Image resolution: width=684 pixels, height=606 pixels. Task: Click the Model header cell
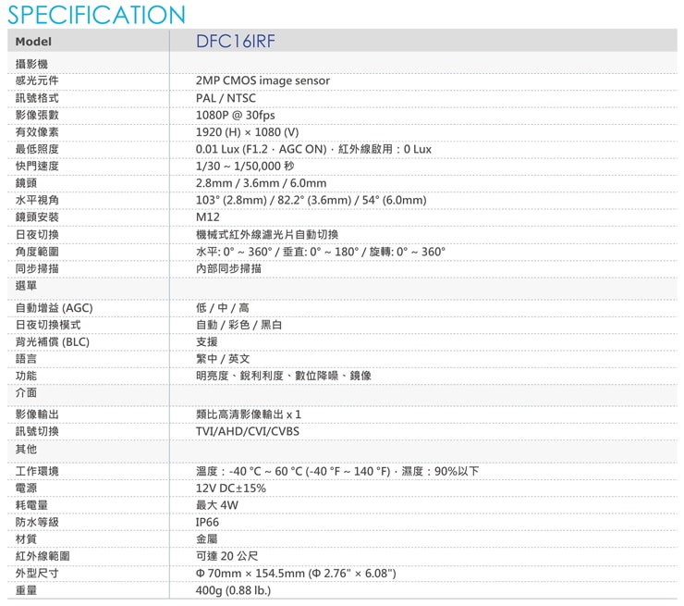pos(34,43)
